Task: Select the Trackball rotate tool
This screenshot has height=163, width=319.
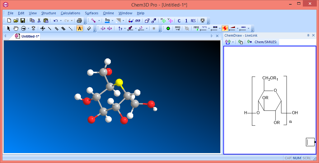Action: pos(23,28)
